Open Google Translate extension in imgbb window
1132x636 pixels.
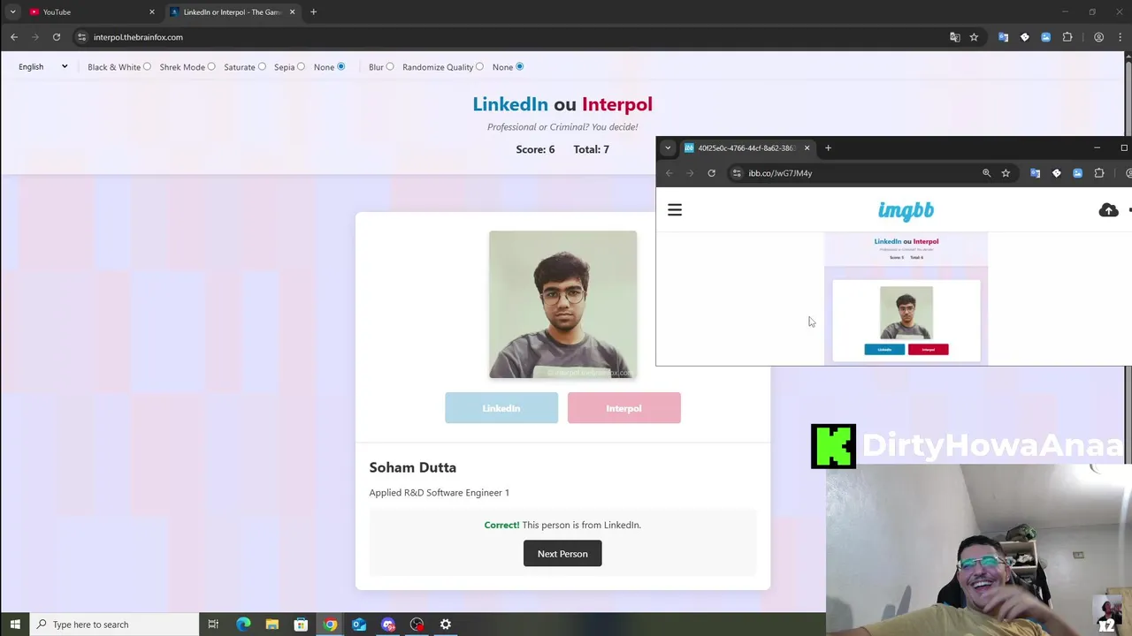[1035, 173]
